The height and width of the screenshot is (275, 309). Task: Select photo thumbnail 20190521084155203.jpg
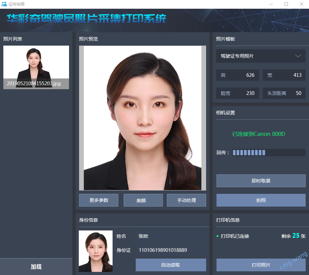coord(36,67)
